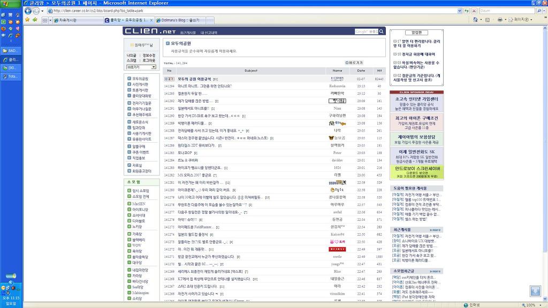Click the Hit column header
548x308 pixels.
click(x=379, y=71)
